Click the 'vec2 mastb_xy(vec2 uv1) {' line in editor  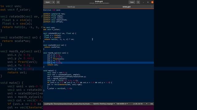coord(56,53)
